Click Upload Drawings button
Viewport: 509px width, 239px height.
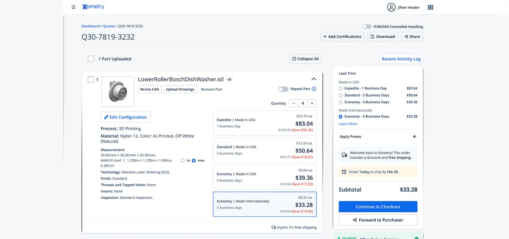click(180, 89)
